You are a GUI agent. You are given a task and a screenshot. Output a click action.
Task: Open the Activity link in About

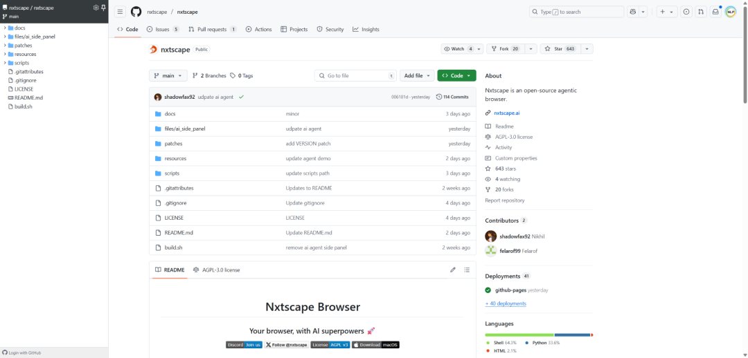coord(504,148)
